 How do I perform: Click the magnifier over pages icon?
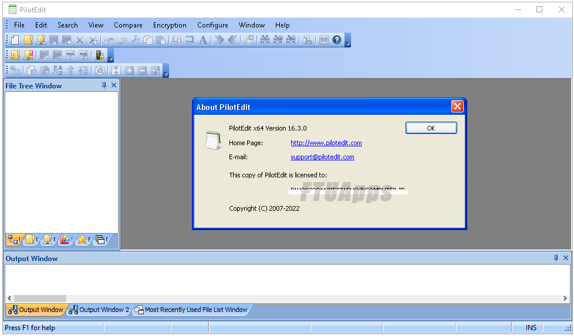pos(100,70)
